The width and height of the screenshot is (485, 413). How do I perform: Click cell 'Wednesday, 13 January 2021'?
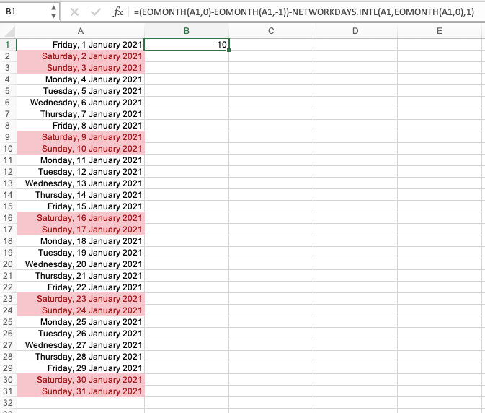click(x=81, y=183)
